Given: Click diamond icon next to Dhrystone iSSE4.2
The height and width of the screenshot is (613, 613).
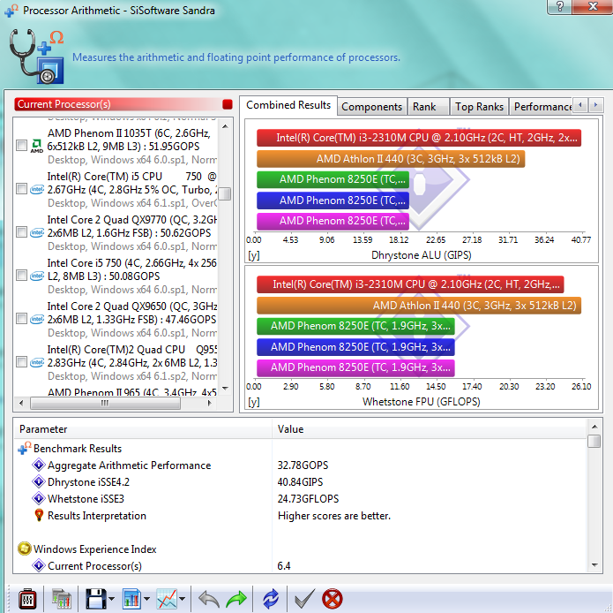Looking at the screenshot, I should [x=38, y=481].
